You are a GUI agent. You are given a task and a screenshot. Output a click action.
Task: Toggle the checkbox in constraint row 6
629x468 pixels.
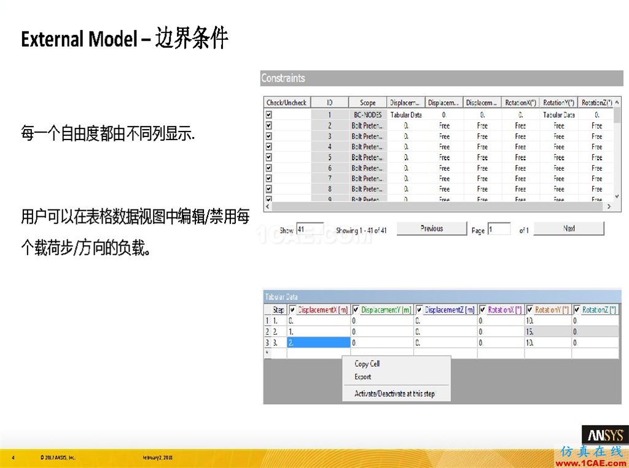coord(269,168)
